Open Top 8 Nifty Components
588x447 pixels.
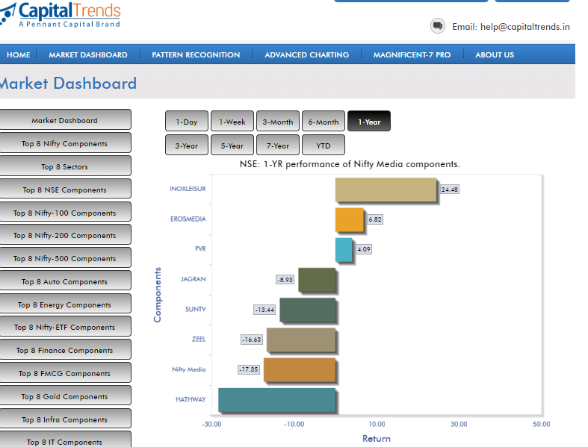[x=64, y=143]
